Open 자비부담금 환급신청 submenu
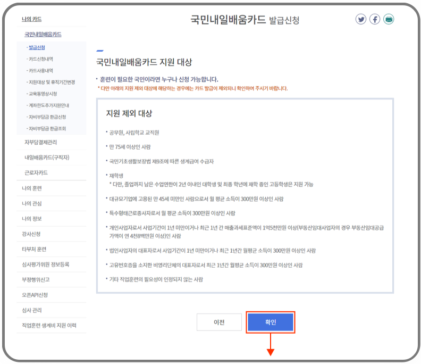 coord(47,117)
